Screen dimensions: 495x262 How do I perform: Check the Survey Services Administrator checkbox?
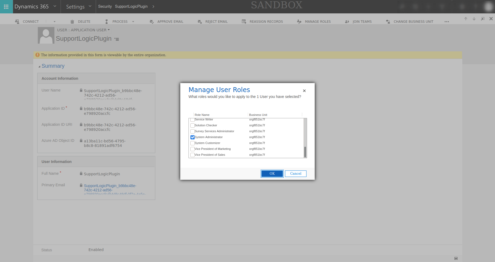click(192, 131)
